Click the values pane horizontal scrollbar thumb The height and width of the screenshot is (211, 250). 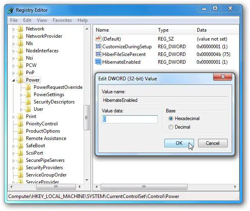coord(144,187)
